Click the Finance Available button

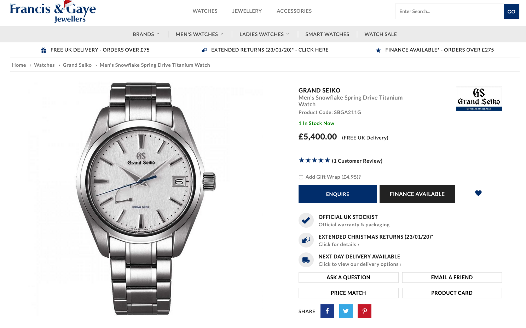pos(417,194)
